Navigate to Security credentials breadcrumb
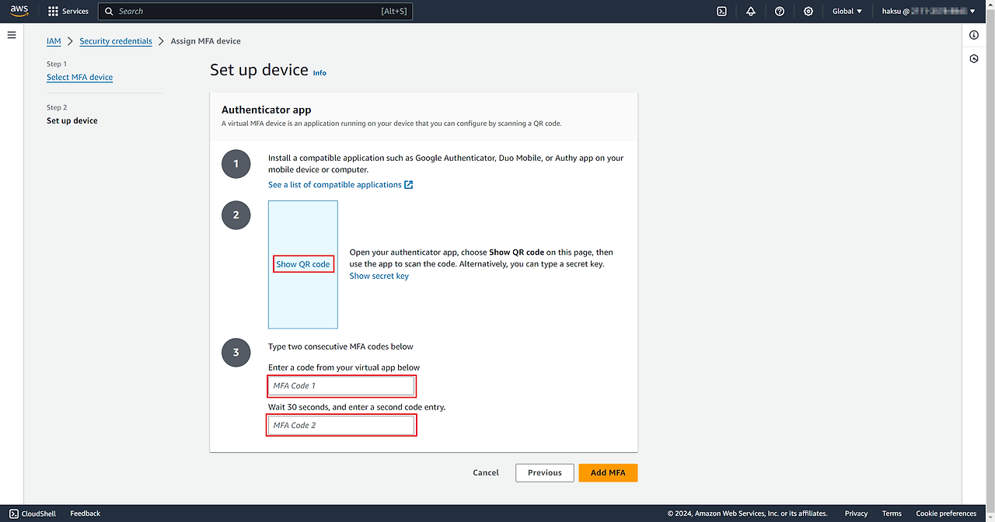 (116, 41)
